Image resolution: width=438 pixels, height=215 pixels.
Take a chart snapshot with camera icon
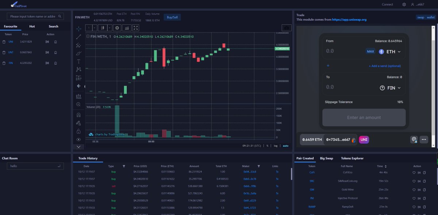pos(287,28)
